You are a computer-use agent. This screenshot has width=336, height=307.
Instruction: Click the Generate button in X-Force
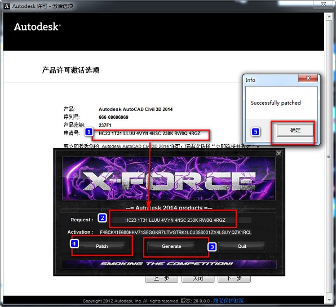171,246
